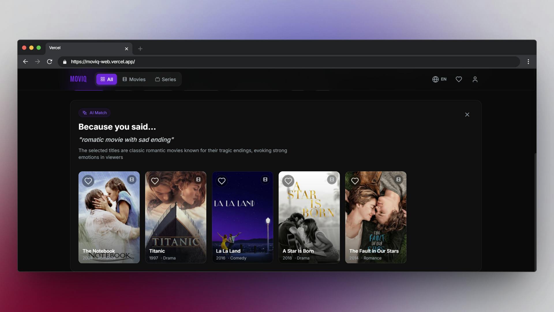Open the MOVIQ logo home link
Viewport: 554px width, 312px height.
coord(78,79)
